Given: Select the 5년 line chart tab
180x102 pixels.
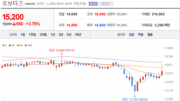Looking at the screenshot, I should point(69,35).
